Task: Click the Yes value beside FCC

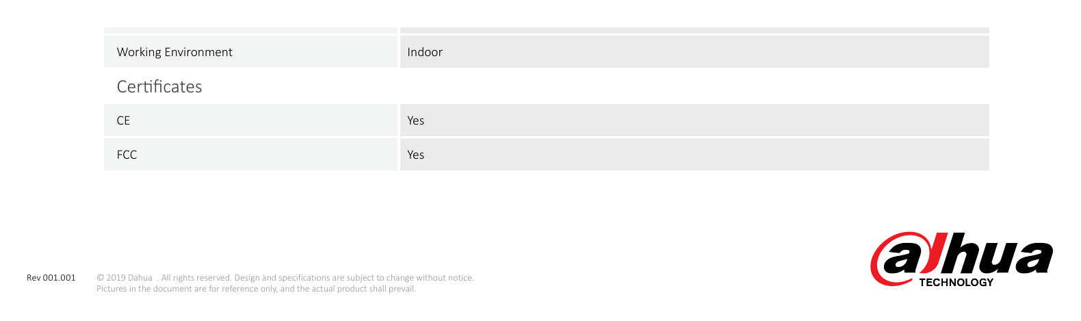Action: pos(416,155)
